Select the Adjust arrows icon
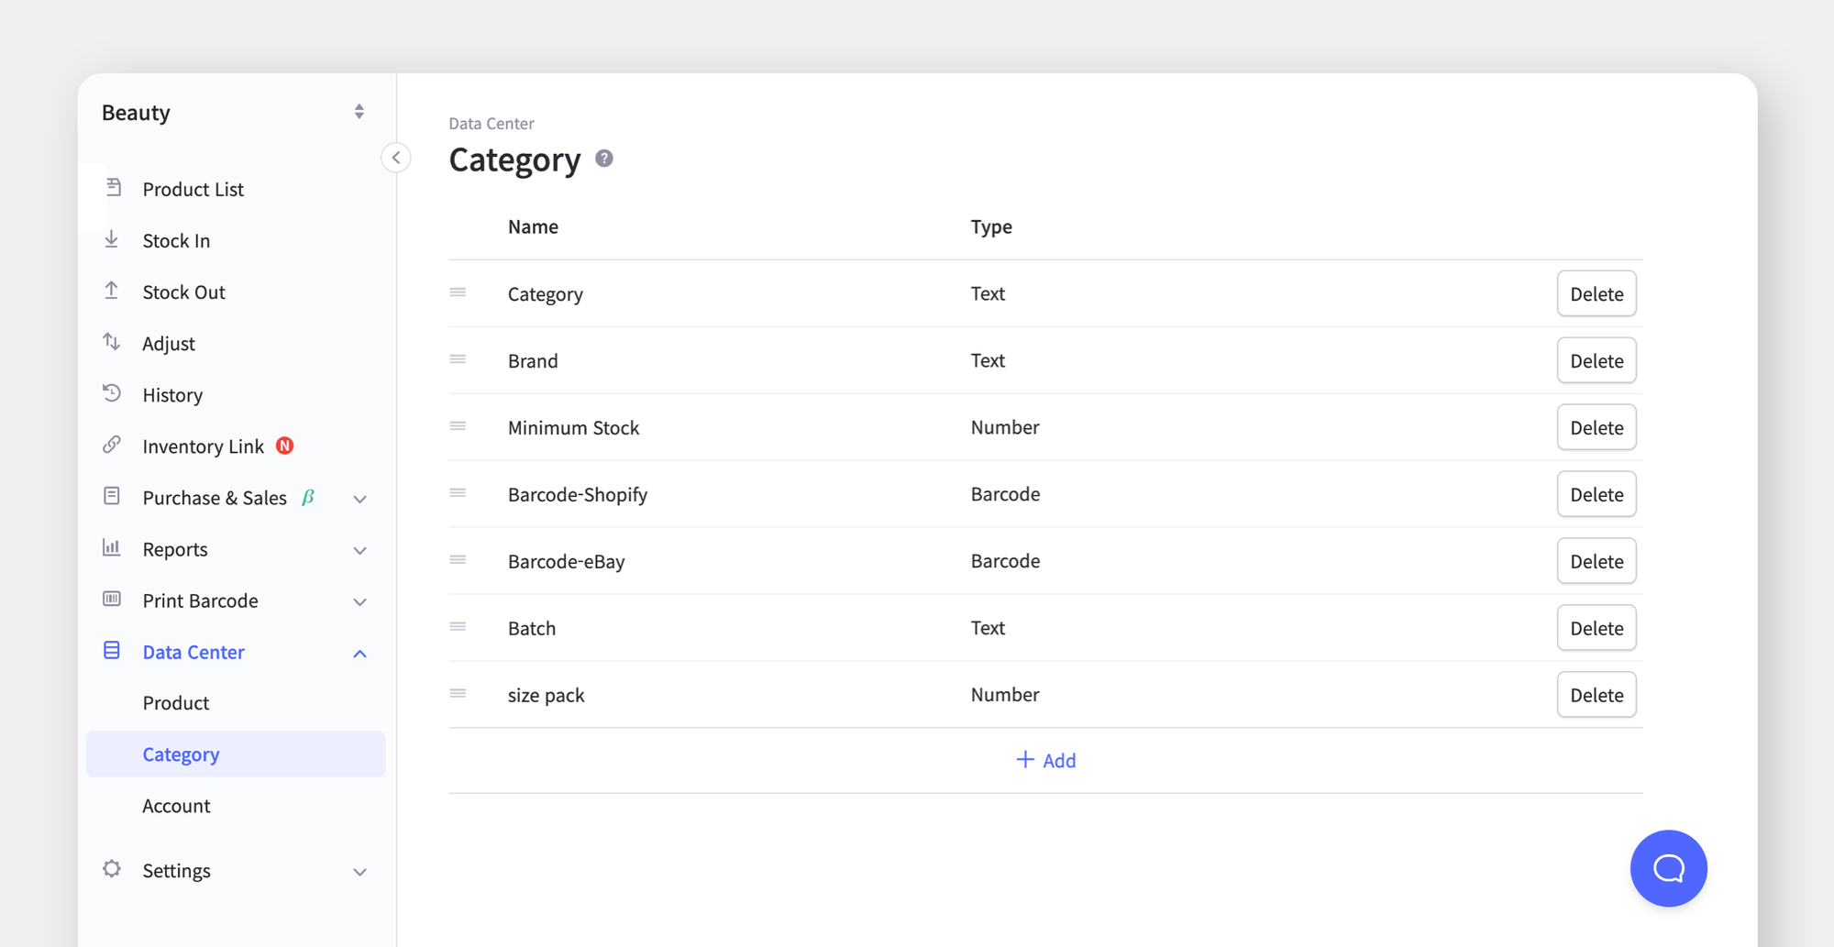Image resolution: width=1834 pixels, height=947 pixels. tap(112, 342)
